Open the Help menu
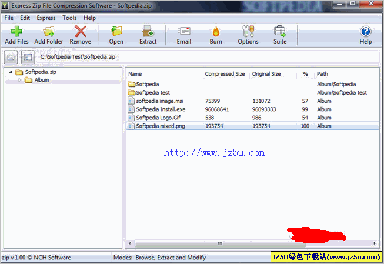The image size is (384, 264). click(89, 18)
